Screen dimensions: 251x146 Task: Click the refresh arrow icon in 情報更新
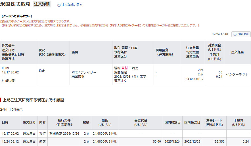point(235,34)
